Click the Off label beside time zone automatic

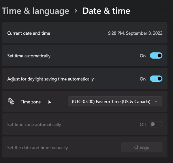pyautogui.click(x=143, y=124)
